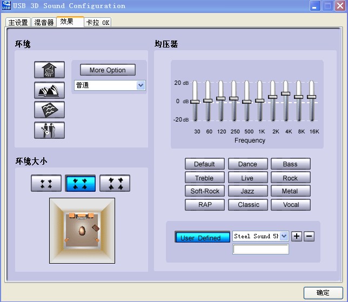Screen dimensions: 348x302
Task: Click the room preview thumbnail image
Action: click(82, 231)
